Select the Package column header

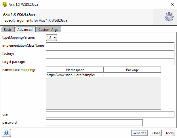132,70
